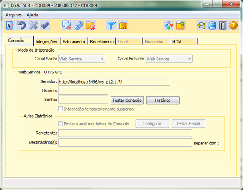Switch to the Recebimento tab
Image resolution: width=243 pixels, height=190 pixels.
pyautogui.click(x=102, y=41)
